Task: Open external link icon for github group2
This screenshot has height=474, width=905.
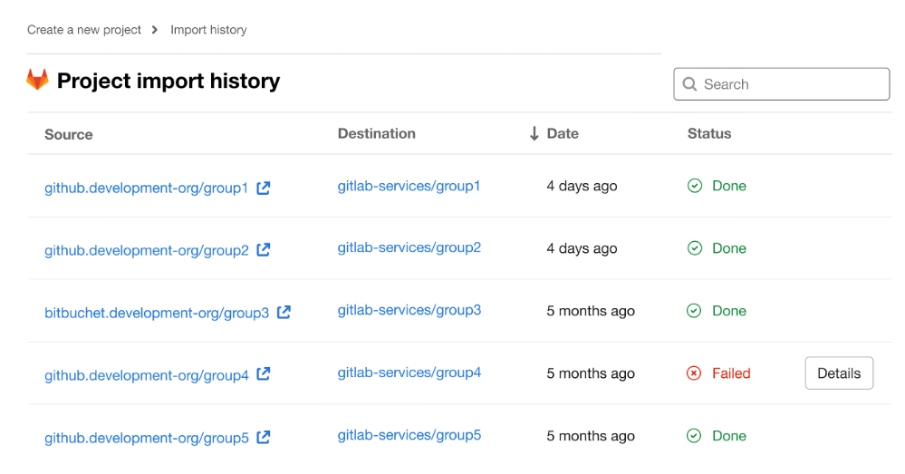Action: tap(264, 250)
